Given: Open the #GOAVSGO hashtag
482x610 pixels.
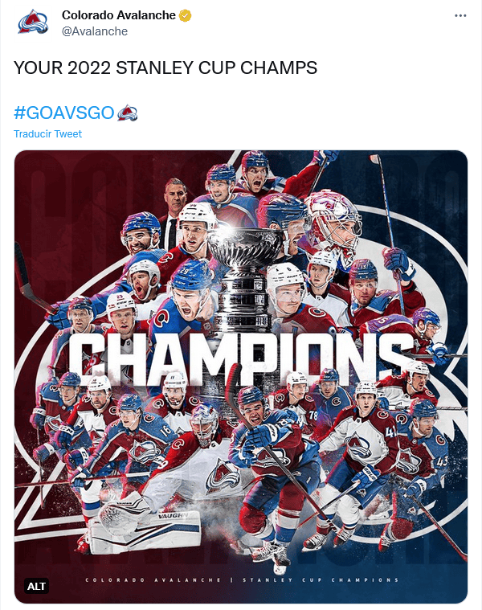Looking at the screenshot, I should 63,113.
